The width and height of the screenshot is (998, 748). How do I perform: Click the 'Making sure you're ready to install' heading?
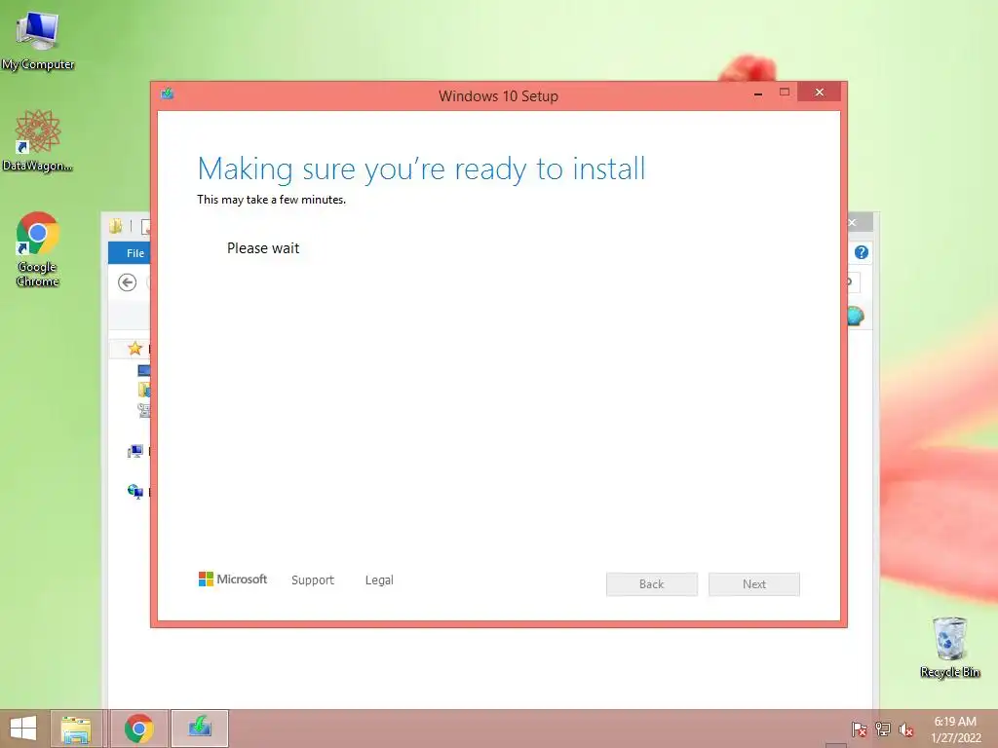pyautogui.click(x=421, y=169)
